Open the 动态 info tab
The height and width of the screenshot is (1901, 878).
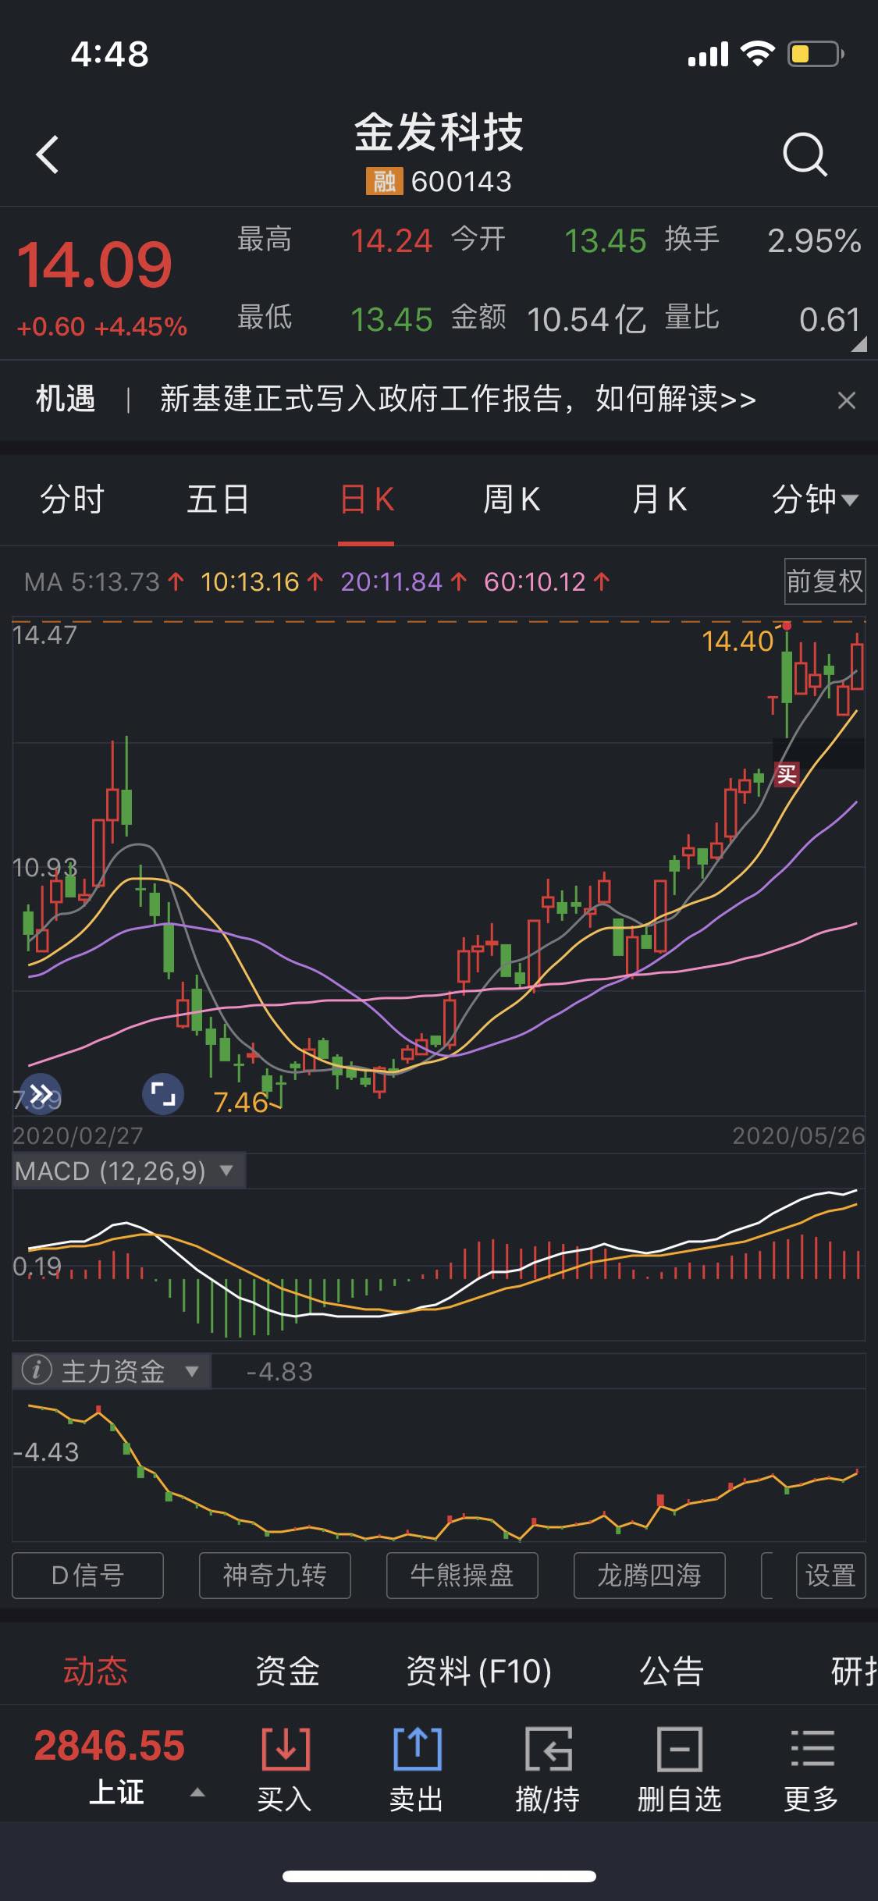pos(95,1671)
